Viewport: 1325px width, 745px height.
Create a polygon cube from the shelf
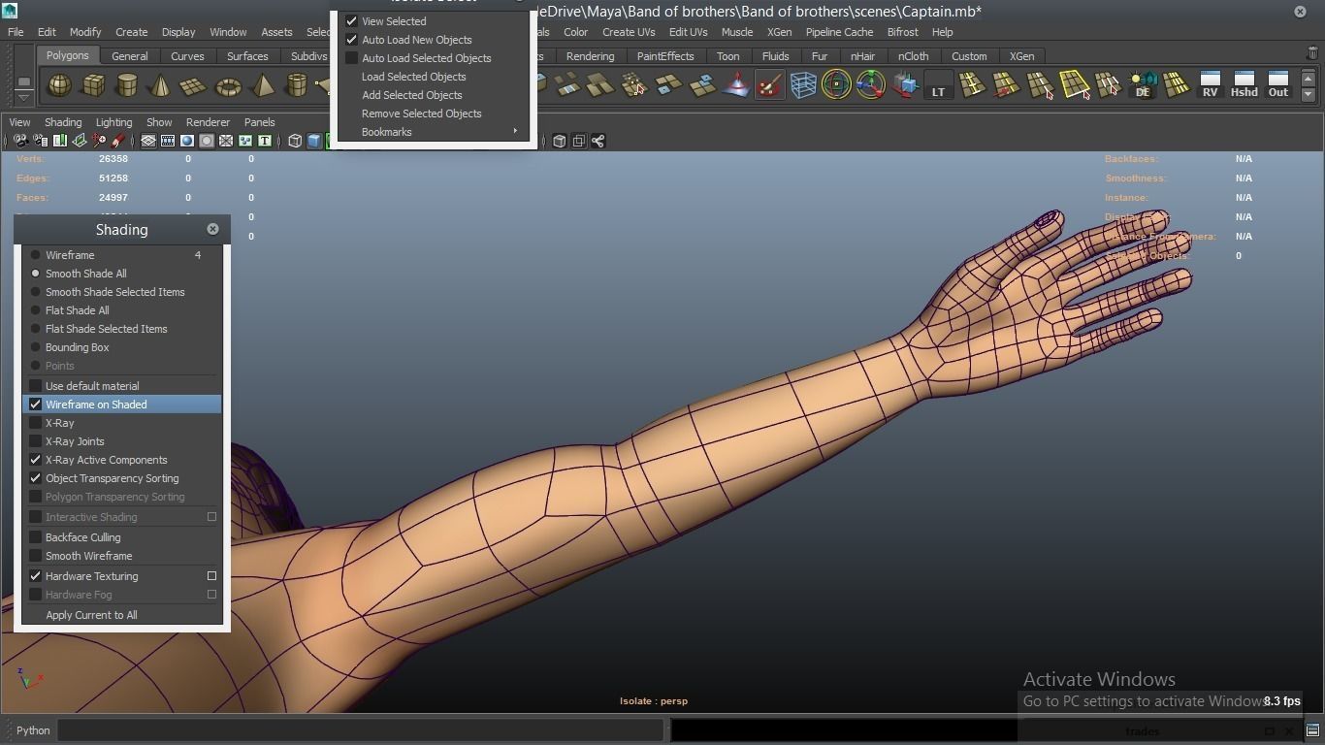pyautogui.click(x=93, y=85)
